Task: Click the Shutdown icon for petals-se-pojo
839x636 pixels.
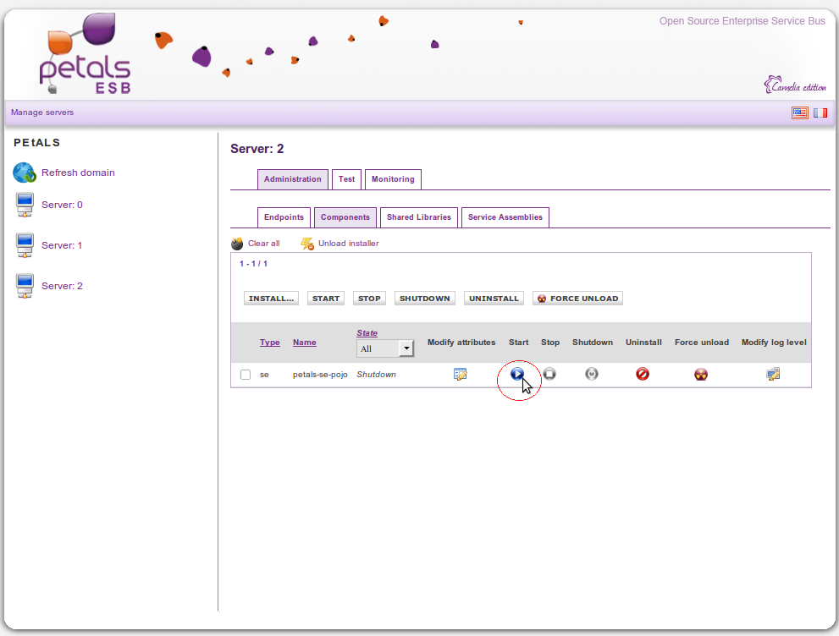Action: [x=592, y=374]
